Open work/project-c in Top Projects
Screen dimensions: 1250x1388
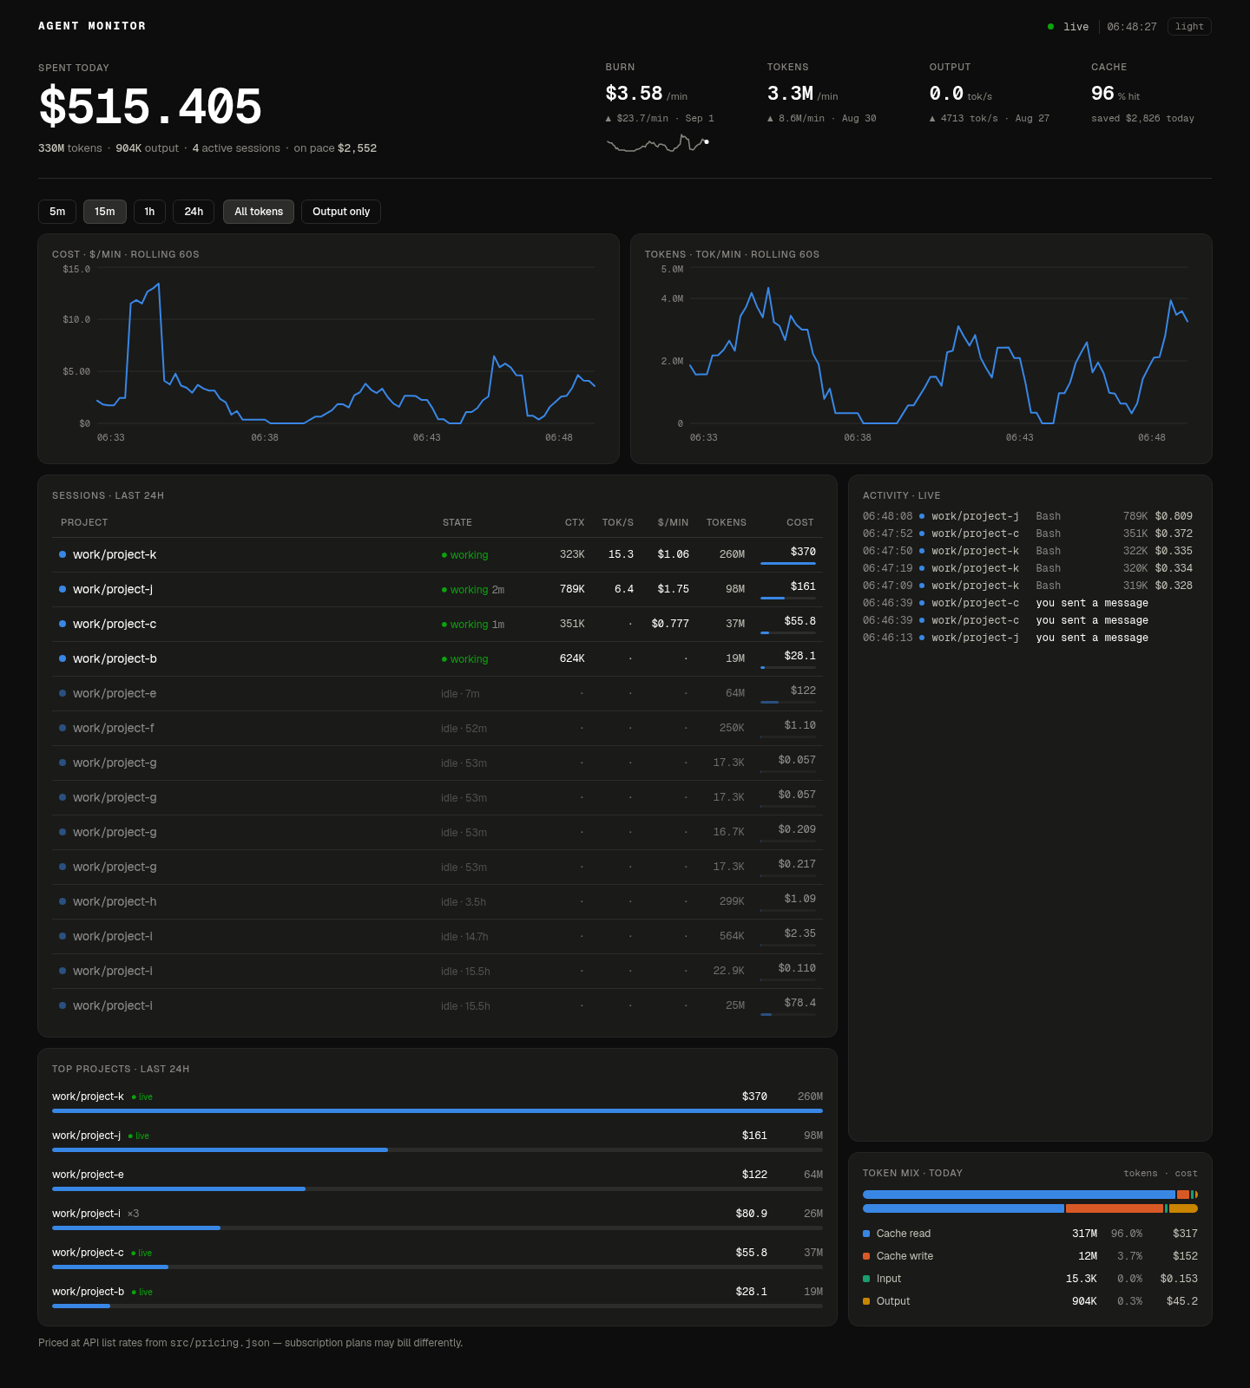[437, 1258]
